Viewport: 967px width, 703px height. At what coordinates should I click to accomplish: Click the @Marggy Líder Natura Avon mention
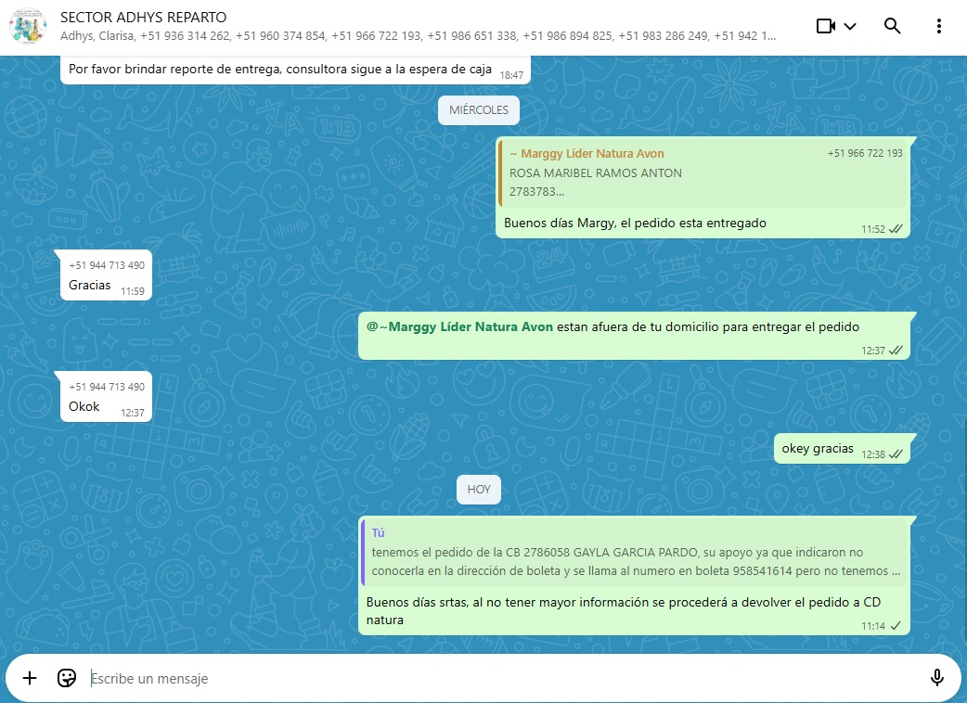click(x=460, y=326)
